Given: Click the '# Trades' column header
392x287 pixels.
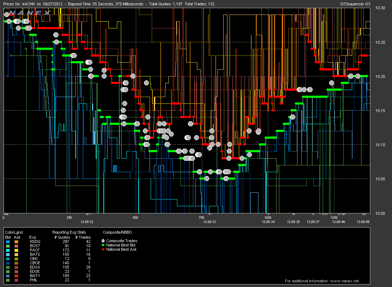Looking at the screenshot, I should coord(83,237).
